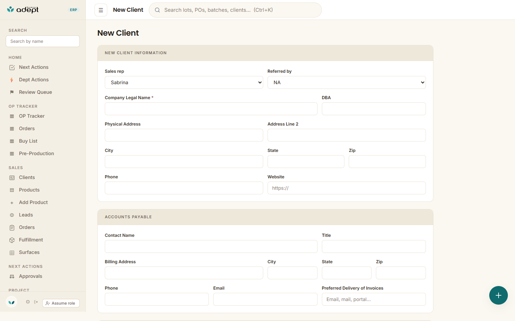Click the State field in New Client Information
515x321 pixels.
[x=306, y=162]
